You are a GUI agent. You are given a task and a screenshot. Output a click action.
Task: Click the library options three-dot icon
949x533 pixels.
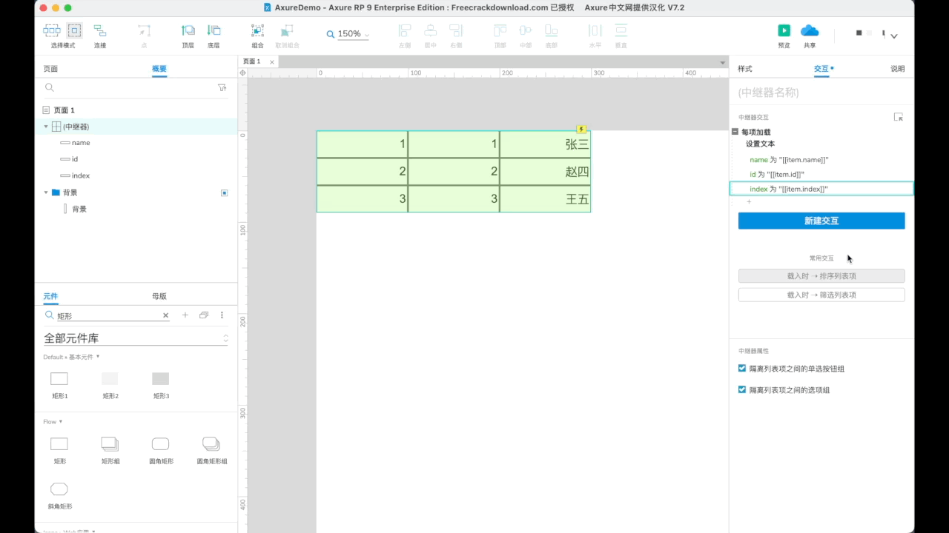click(222, 315)
